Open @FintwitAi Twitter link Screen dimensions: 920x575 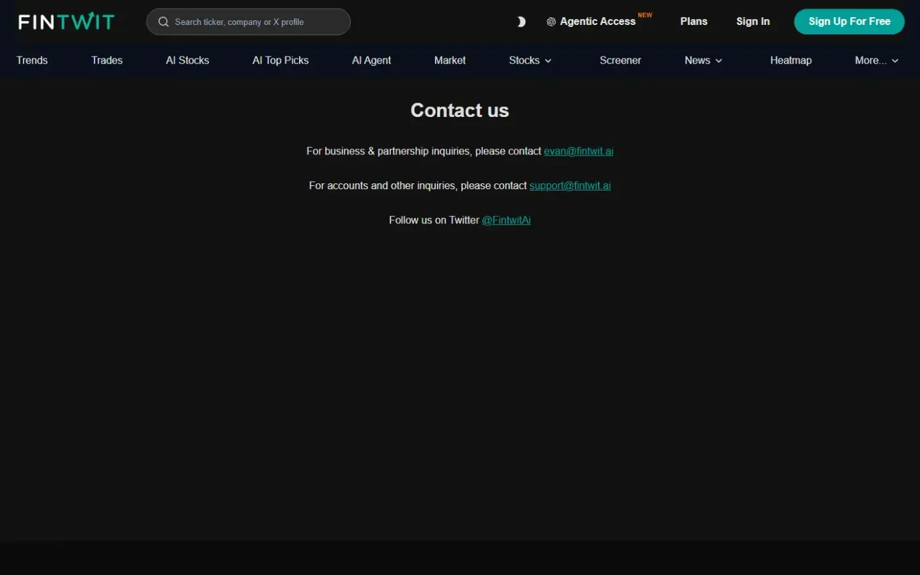506,220
